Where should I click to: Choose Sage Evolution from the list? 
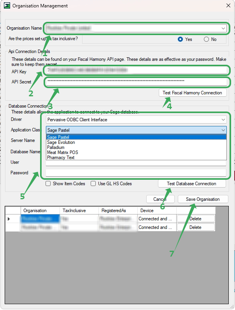click(136, 142)
